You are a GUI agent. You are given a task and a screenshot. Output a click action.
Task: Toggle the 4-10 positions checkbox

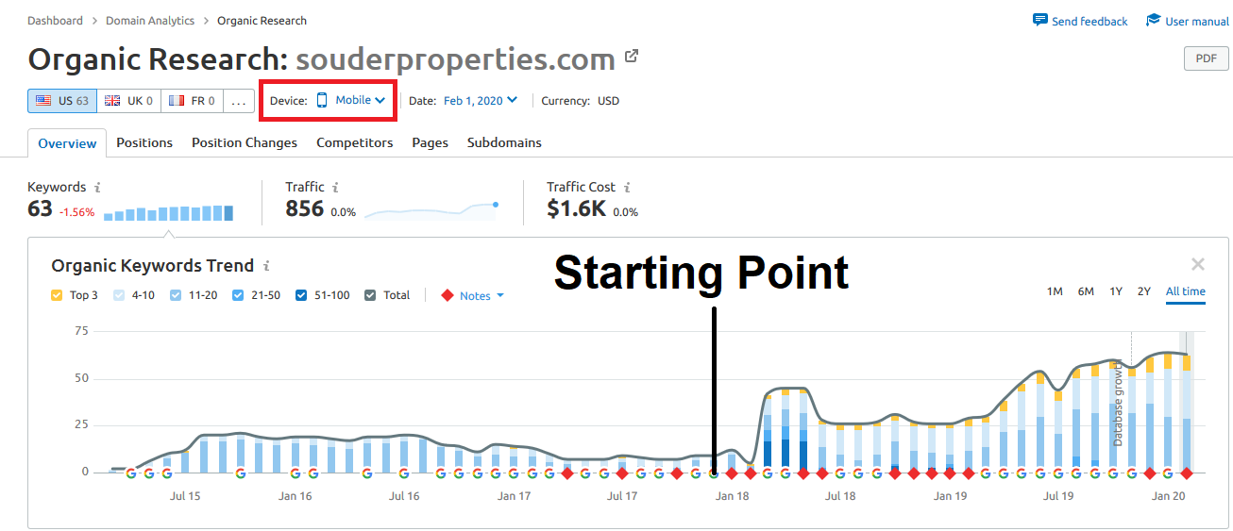click(119, 295)
